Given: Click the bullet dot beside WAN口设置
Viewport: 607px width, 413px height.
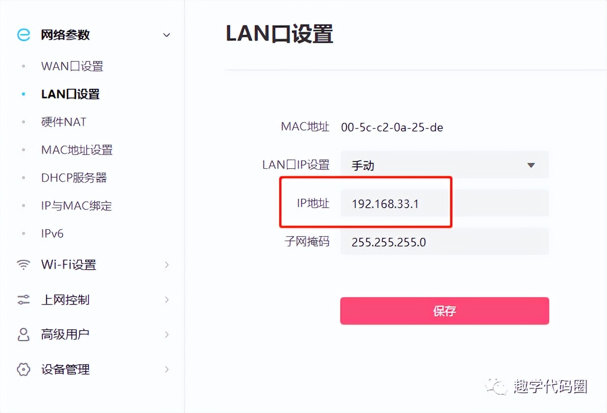Looking at the screenshot, I should tap(23, 66).
